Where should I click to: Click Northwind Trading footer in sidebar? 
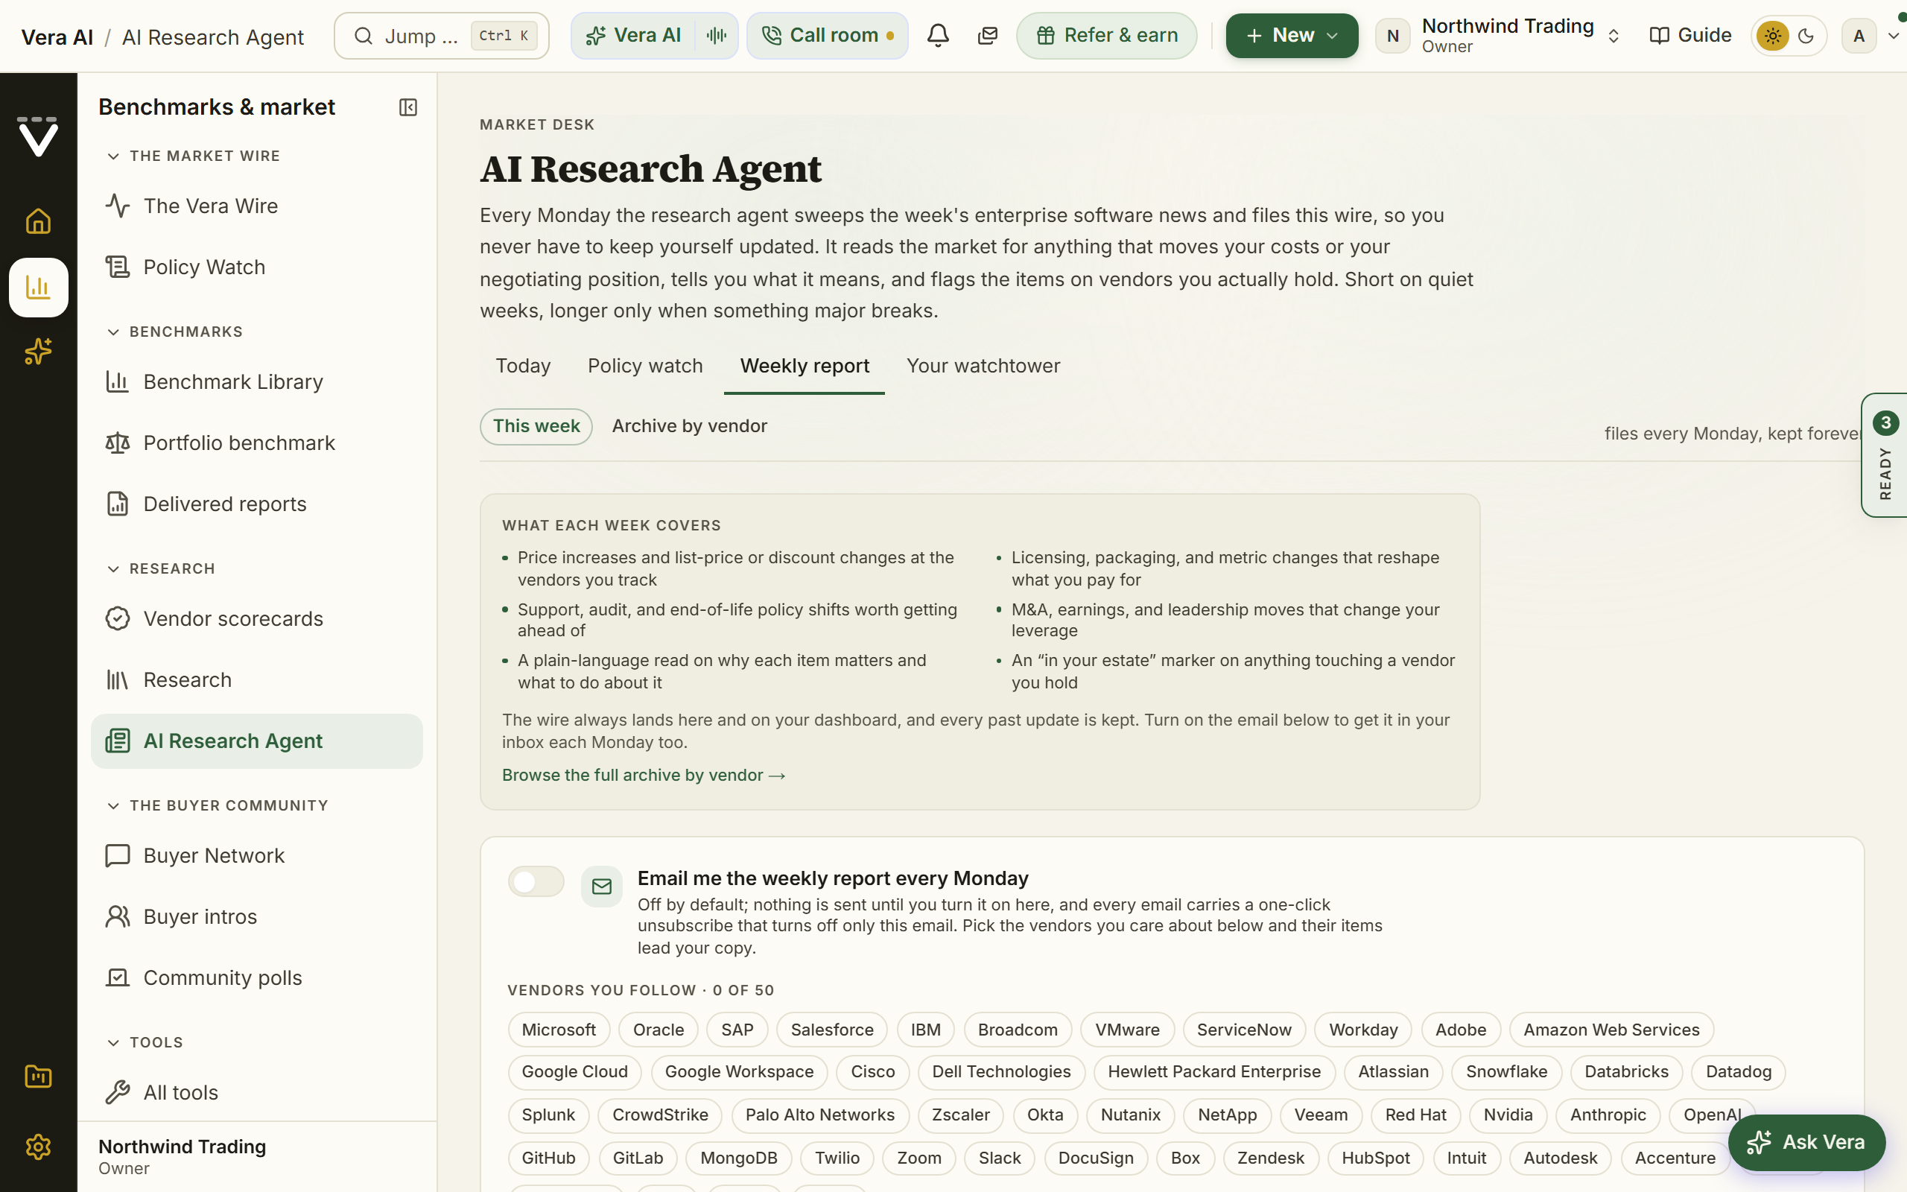[256, 1156]
